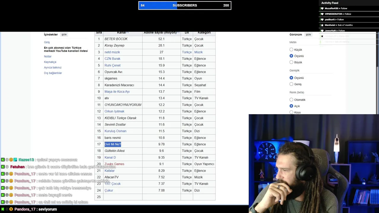Image resolution: width=379 pixels, height=213 pixels.
Task: Click Karadenizli Maceracı row name
Action: [x=119, y=85]
